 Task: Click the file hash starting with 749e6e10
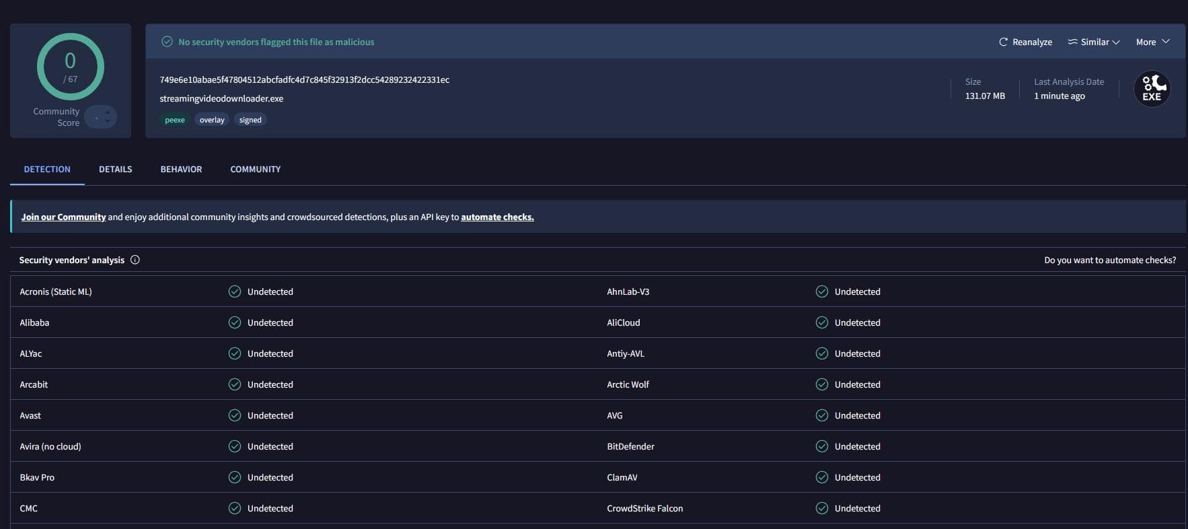tap(305, 79)
